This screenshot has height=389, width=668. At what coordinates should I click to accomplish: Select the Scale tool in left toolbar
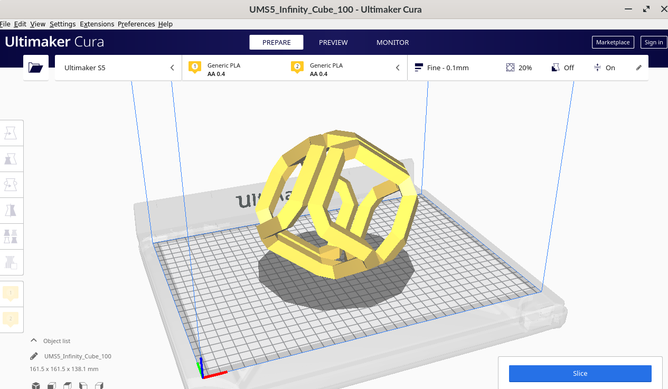pyautogui.click(x=11, y=159)
